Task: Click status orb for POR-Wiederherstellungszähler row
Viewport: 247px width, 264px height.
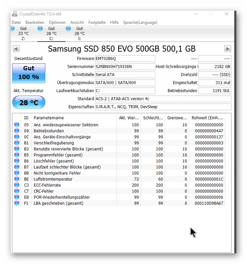Action: pyautogui.click(x=17, y=197)
